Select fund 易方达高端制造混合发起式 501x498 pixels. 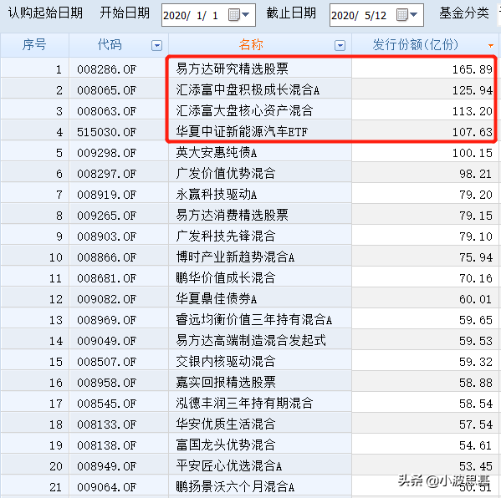tap(251, 341)
